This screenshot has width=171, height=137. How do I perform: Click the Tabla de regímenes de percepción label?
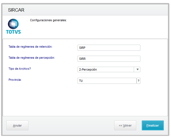coord(32,58)
